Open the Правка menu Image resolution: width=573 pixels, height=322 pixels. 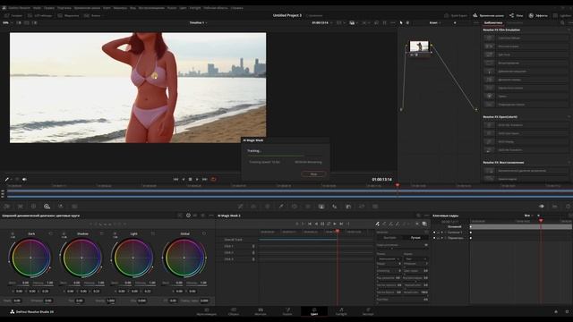pyautogui.click(x=49, y=8)
